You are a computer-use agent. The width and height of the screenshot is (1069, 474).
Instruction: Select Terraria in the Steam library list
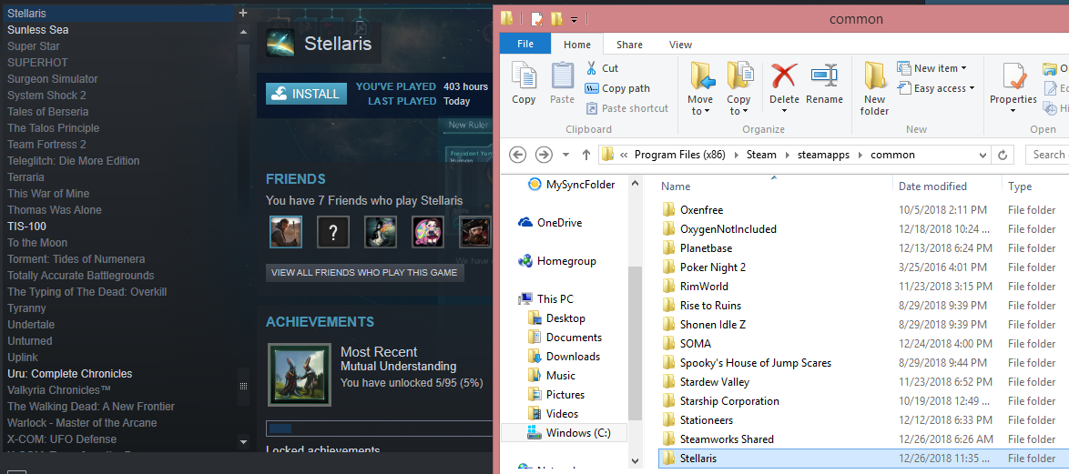25,177
